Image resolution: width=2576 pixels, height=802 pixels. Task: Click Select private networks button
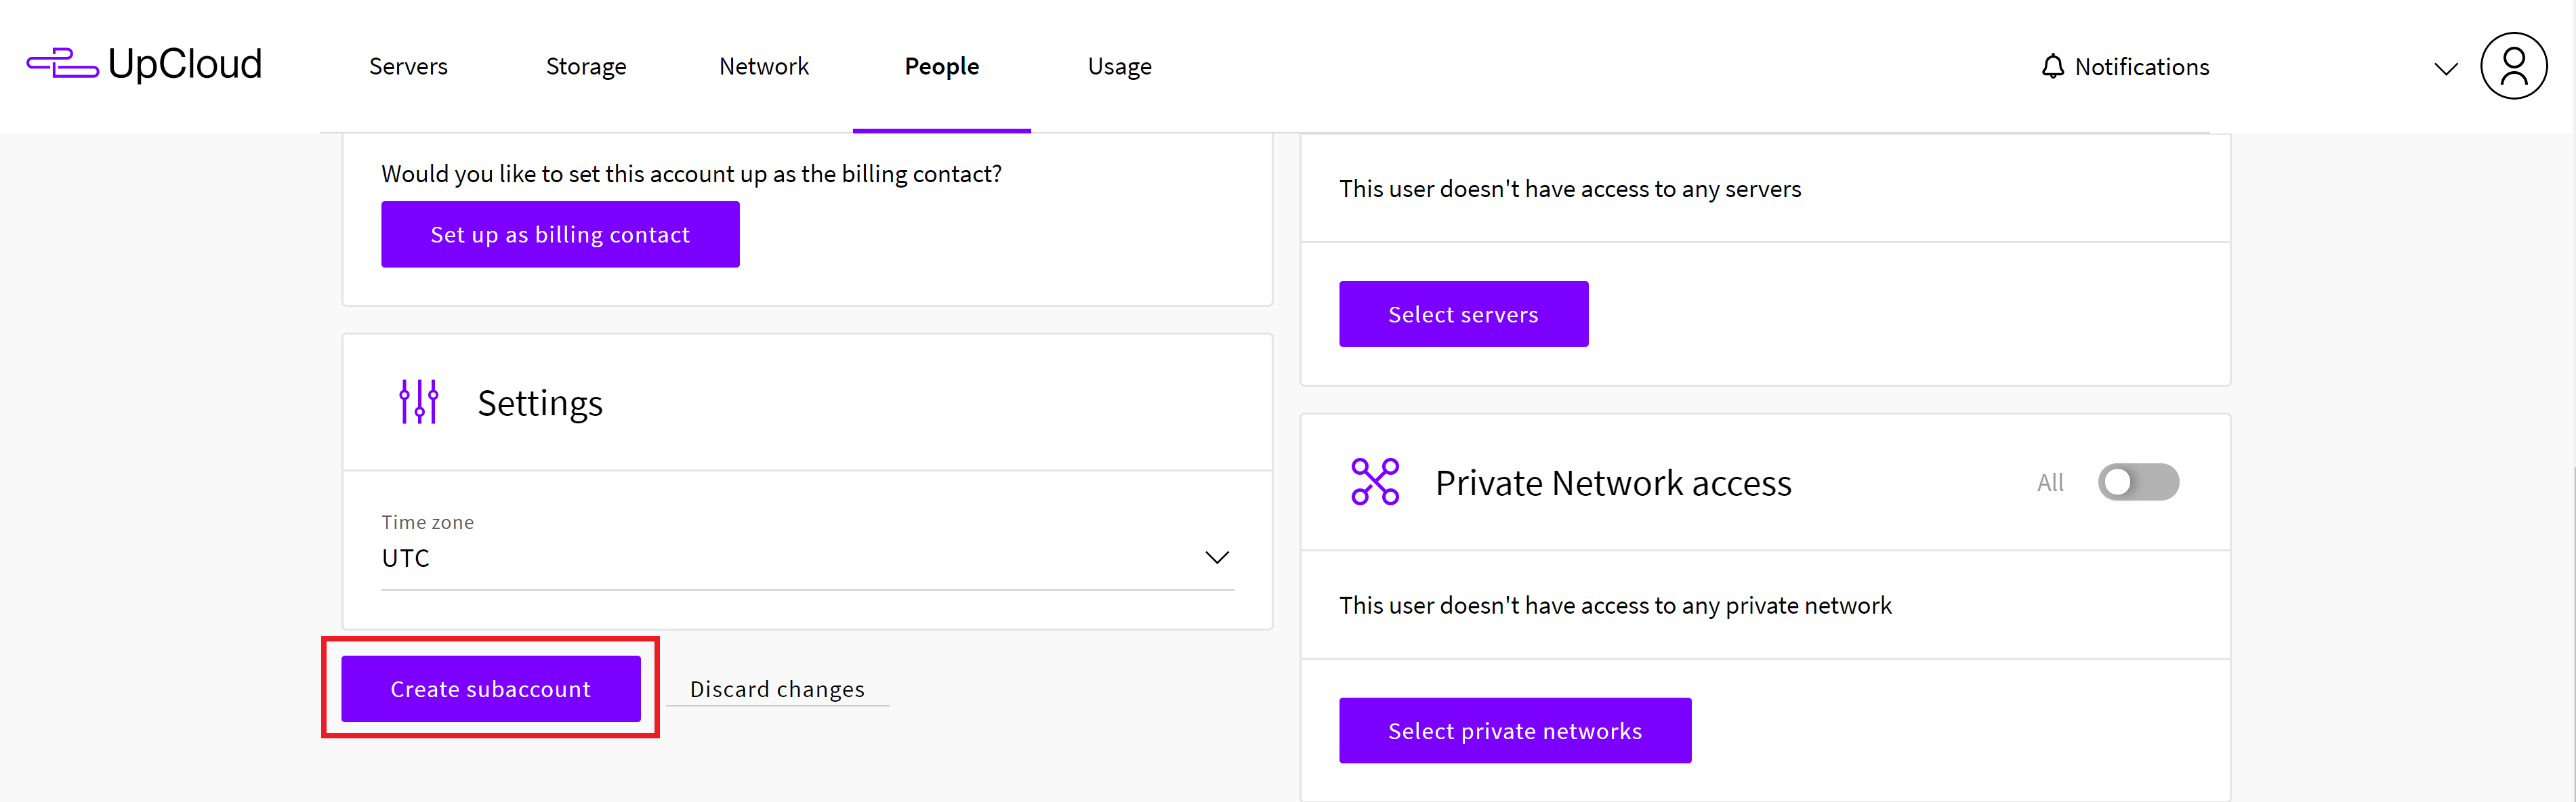pos(1515,730)
